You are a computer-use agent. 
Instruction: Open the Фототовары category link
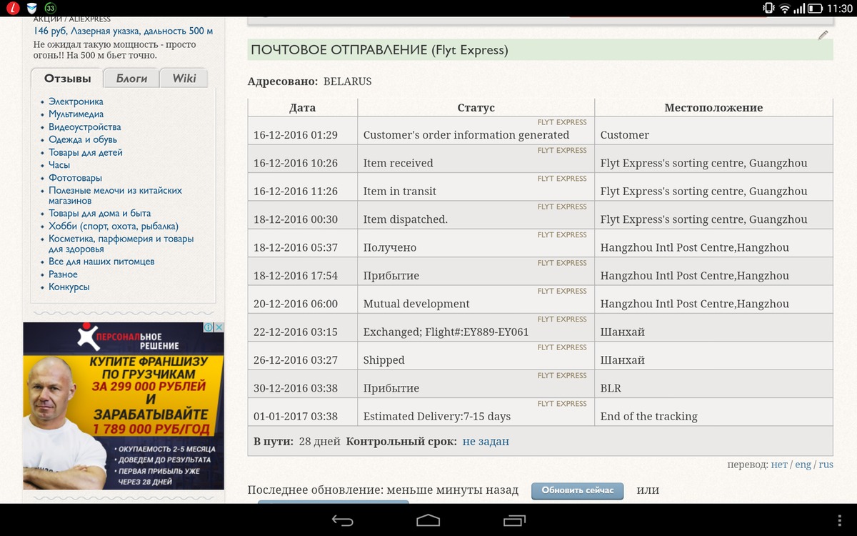(x=75, y=178)
